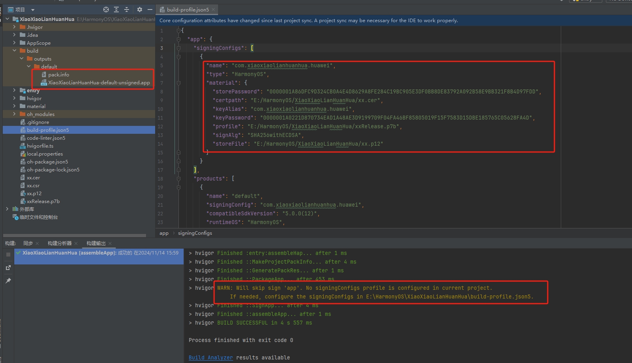Click 'signingConfigs' breadcrumb below editor

tap(195, 233)
